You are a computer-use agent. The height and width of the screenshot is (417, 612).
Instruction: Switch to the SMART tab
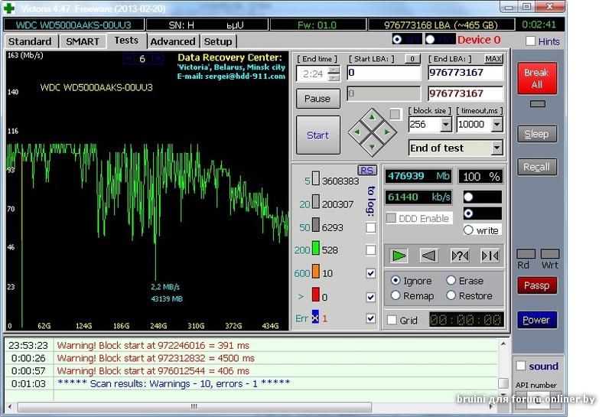point(83,41)
